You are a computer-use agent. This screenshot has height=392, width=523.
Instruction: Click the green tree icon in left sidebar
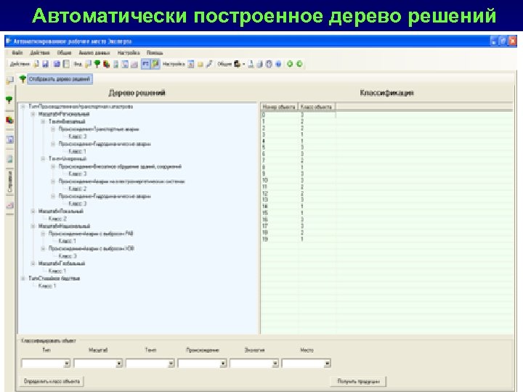9,99
